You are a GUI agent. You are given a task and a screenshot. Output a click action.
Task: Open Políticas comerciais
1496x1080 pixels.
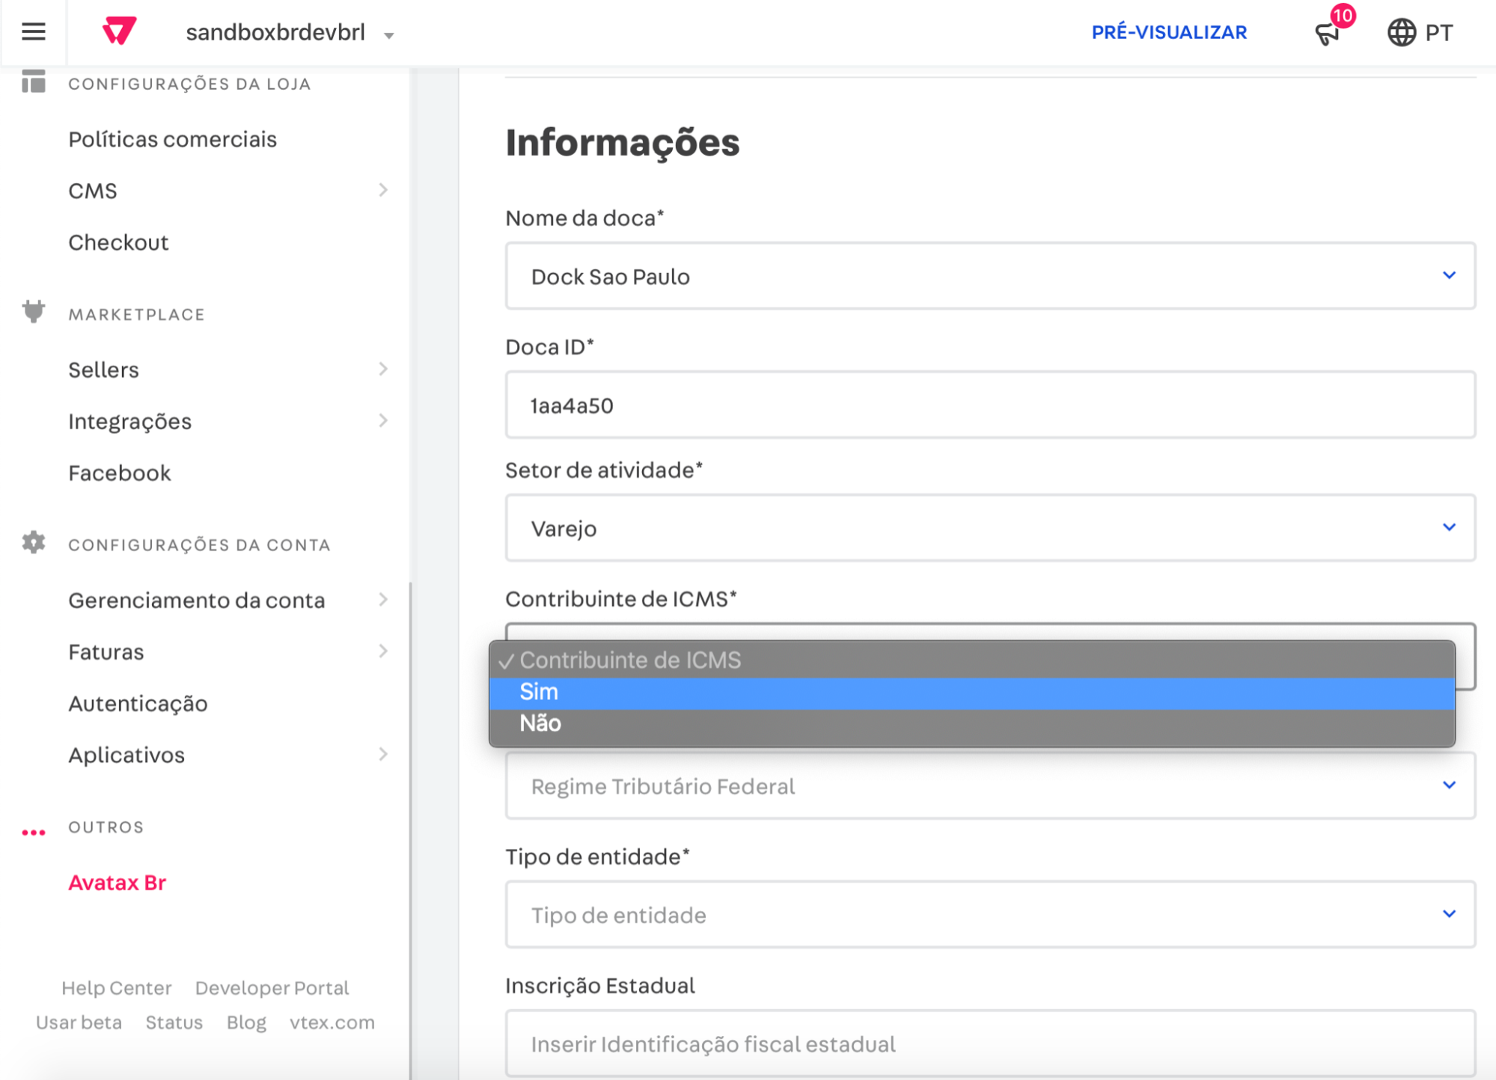(171, 139)
